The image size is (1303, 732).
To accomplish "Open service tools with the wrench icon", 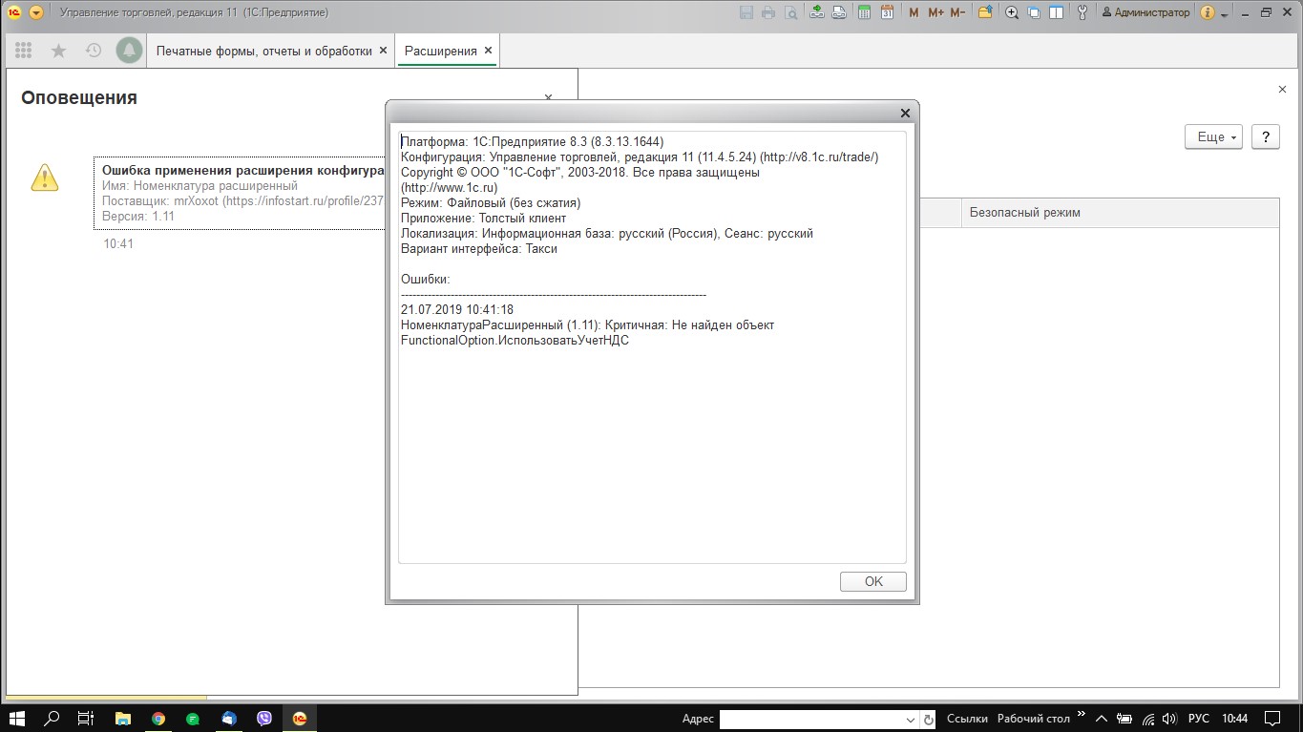I will point(1082,13).
